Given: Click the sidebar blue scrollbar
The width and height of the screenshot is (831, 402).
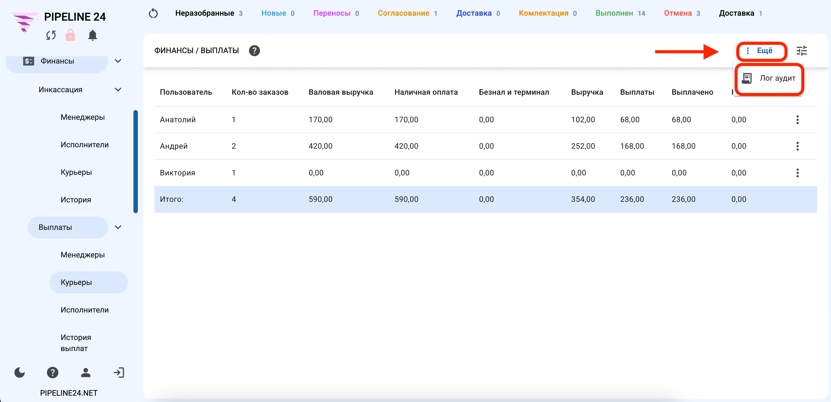Looking at the screenshot, I should click(135, 162).
